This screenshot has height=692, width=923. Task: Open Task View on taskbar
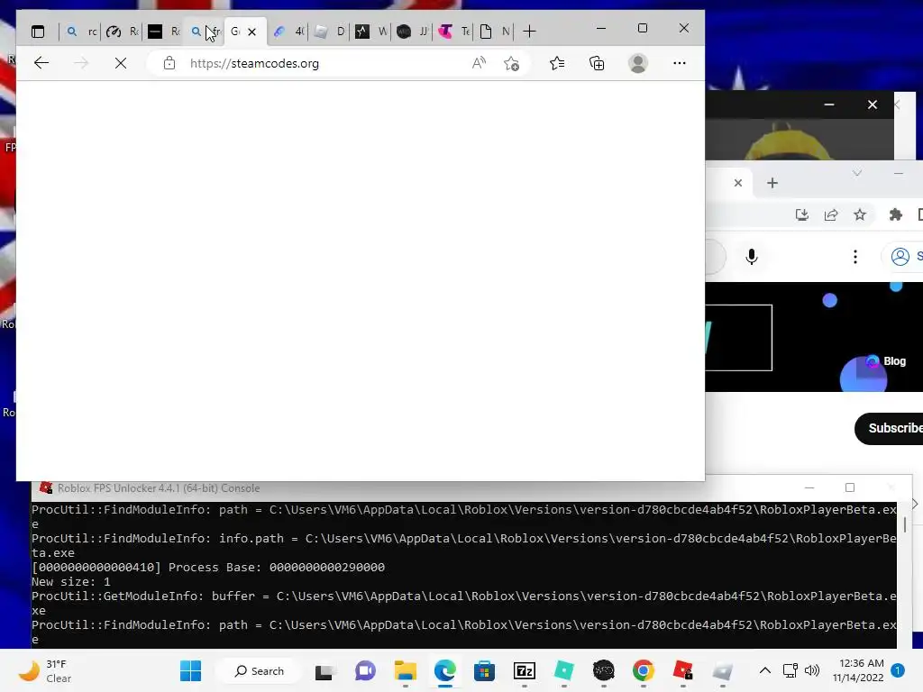tap(324, 670)
